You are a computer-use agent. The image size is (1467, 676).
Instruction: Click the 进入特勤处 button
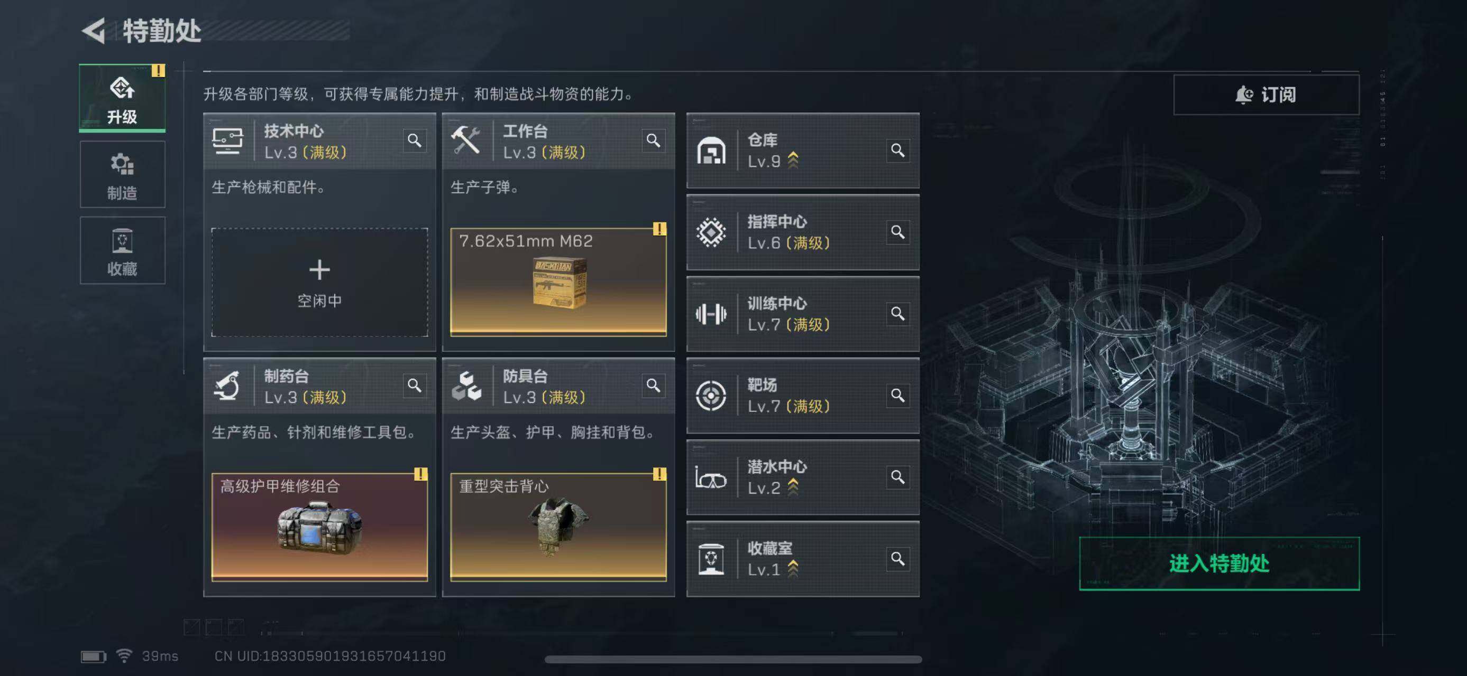point(1220,564)
